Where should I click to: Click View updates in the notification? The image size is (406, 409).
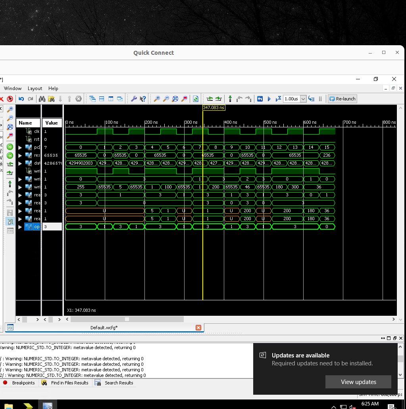click(358, 382)
